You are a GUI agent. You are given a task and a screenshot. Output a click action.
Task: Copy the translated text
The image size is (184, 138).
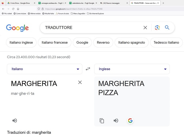click(102, 121)
